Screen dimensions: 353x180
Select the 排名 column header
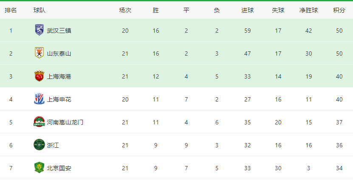[x=11, y=10]
